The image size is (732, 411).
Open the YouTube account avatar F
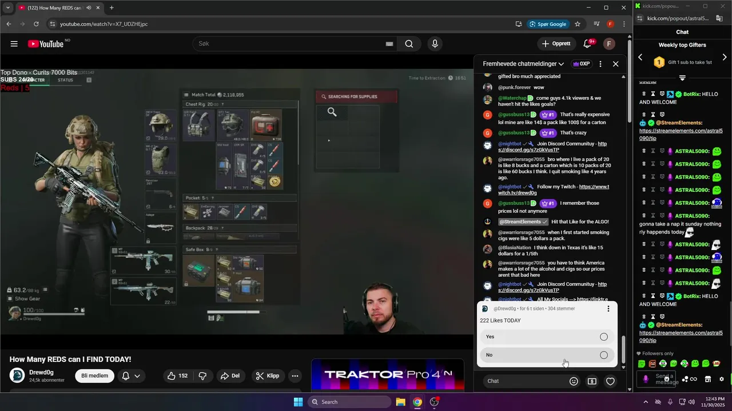pos(609,44)
